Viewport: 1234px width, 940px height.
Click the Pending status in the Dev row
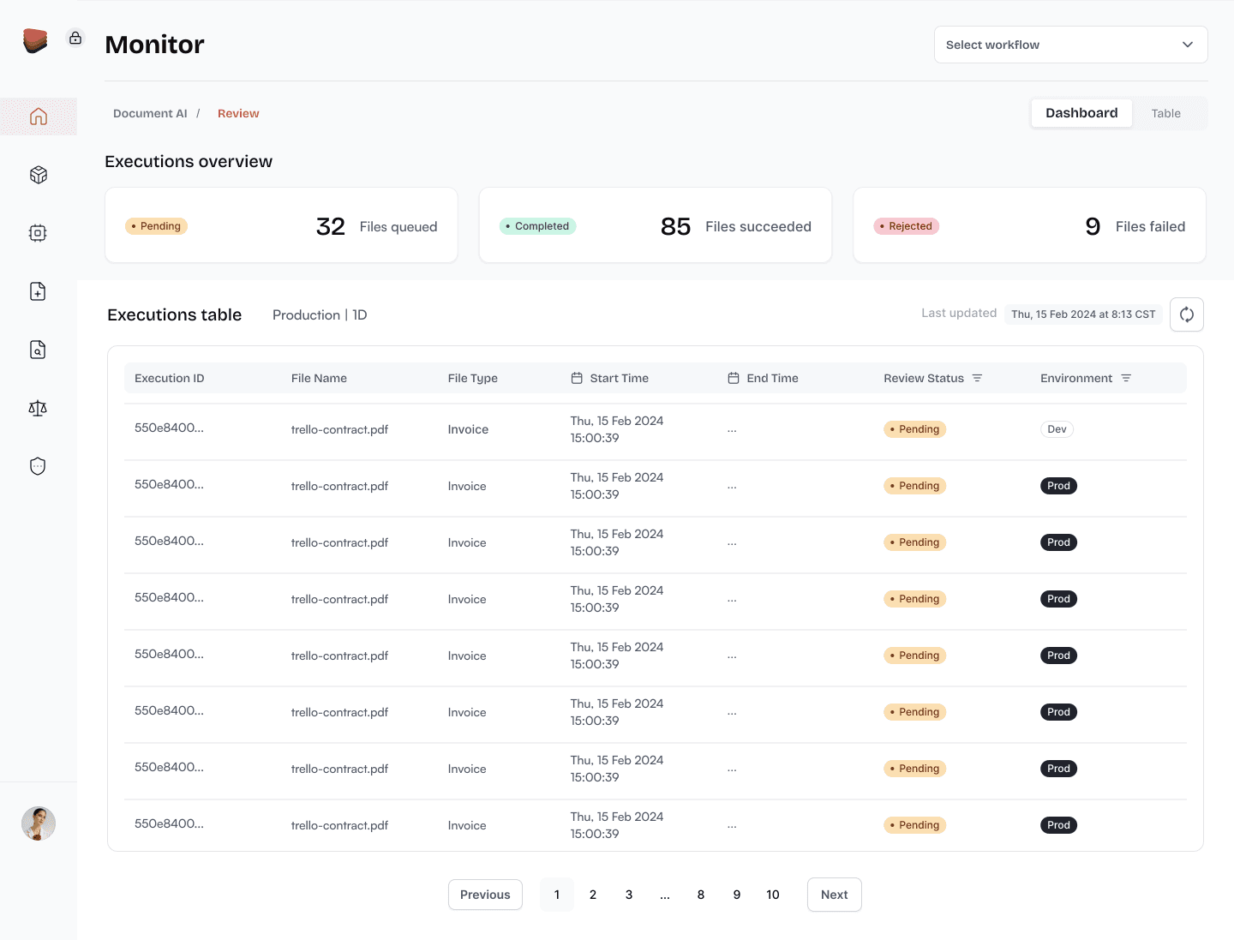[x=915, y=429]
